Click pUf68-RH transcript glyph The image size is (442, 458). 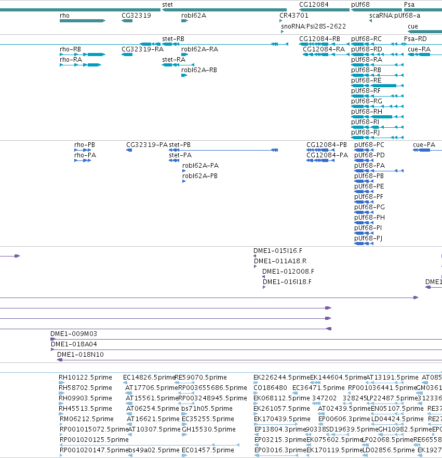tap(377, 117)
